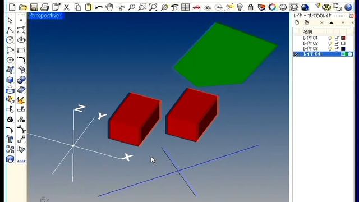Toggle visibility bulb for レイヤ 01
359x202 pixels.
pos(330,38)
